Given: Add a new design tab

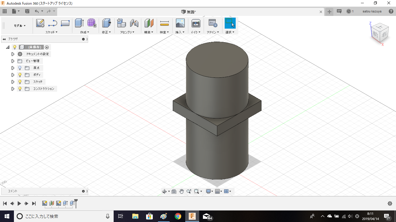Looking at the screenshot, I should 329,12.
